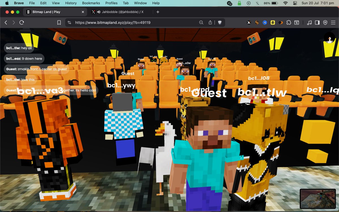Open the History menu

pos(71,3)
